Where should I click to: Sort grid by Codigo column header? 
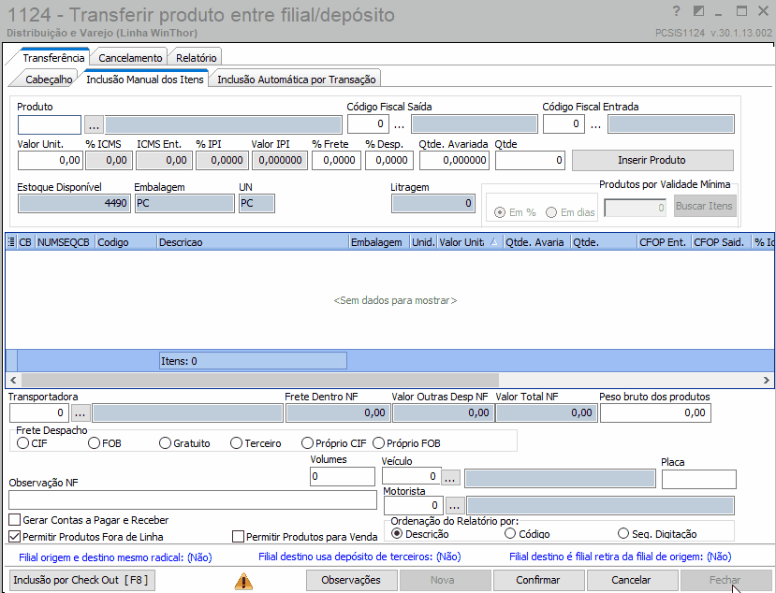[x=126, y=242]
